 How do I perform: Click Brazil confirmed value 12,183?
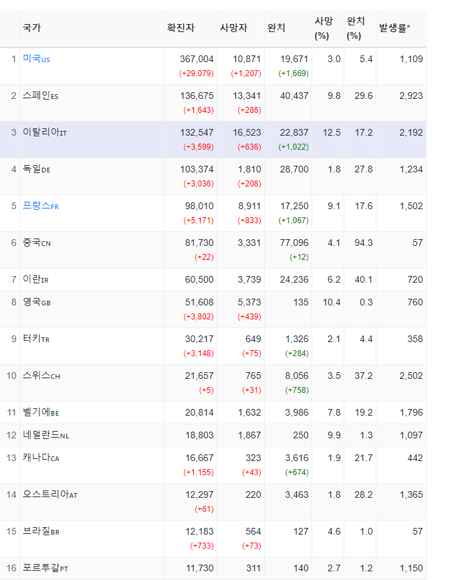[x=199, y=531]
